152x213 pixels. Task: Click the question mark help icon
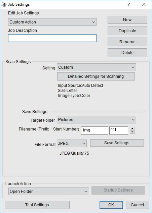coord(129,4)
